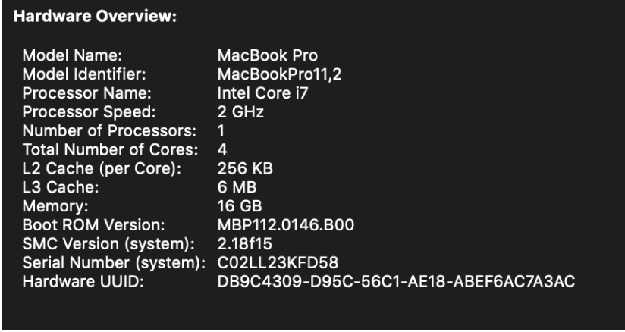
Task: Select the Number of Processors label
Action: click(109, 130)
